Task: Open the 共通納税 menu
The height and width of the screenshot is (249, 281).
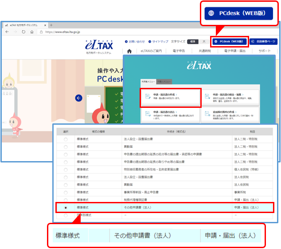Action: (205, 51)
